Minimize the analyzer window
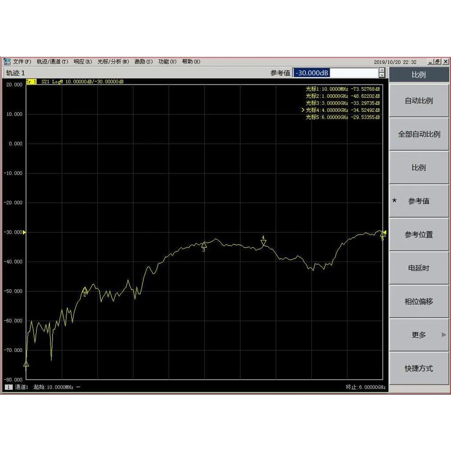Screen dimensions: 451x451 tap(430, 61)
